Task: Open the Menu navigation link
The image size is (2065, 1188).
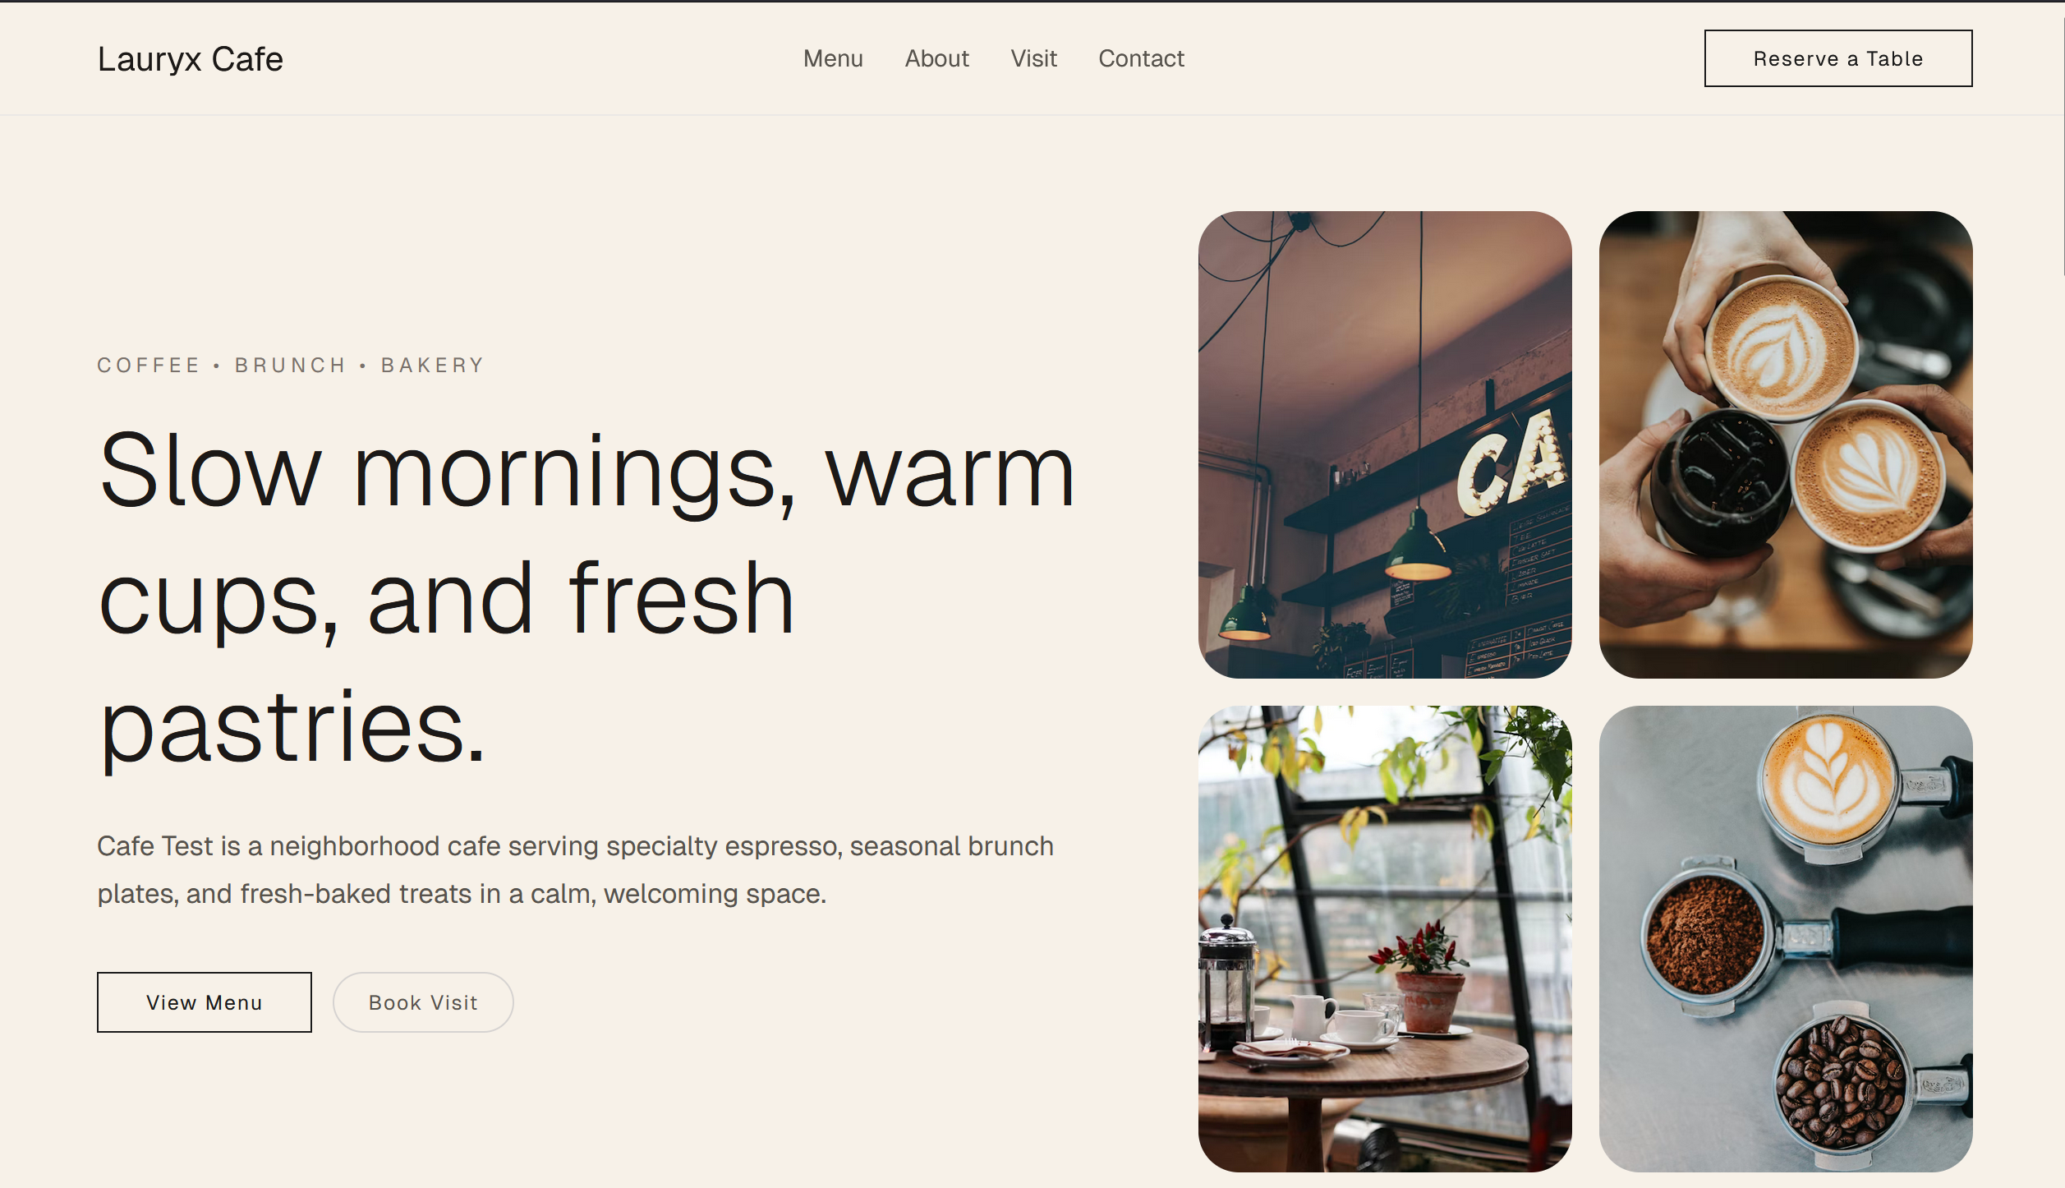Action: point(833,58)
